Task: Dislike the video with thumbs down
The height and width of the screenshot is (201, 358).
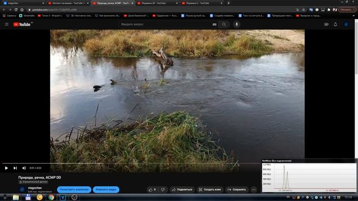Action: (x=163, y=189)
